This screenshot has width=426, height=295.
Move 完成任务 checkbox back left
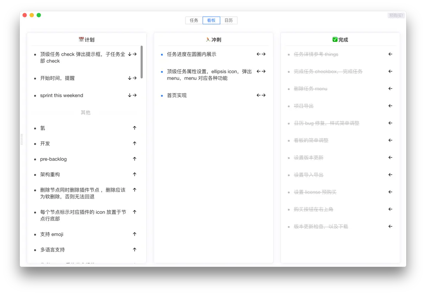[390, 71]
